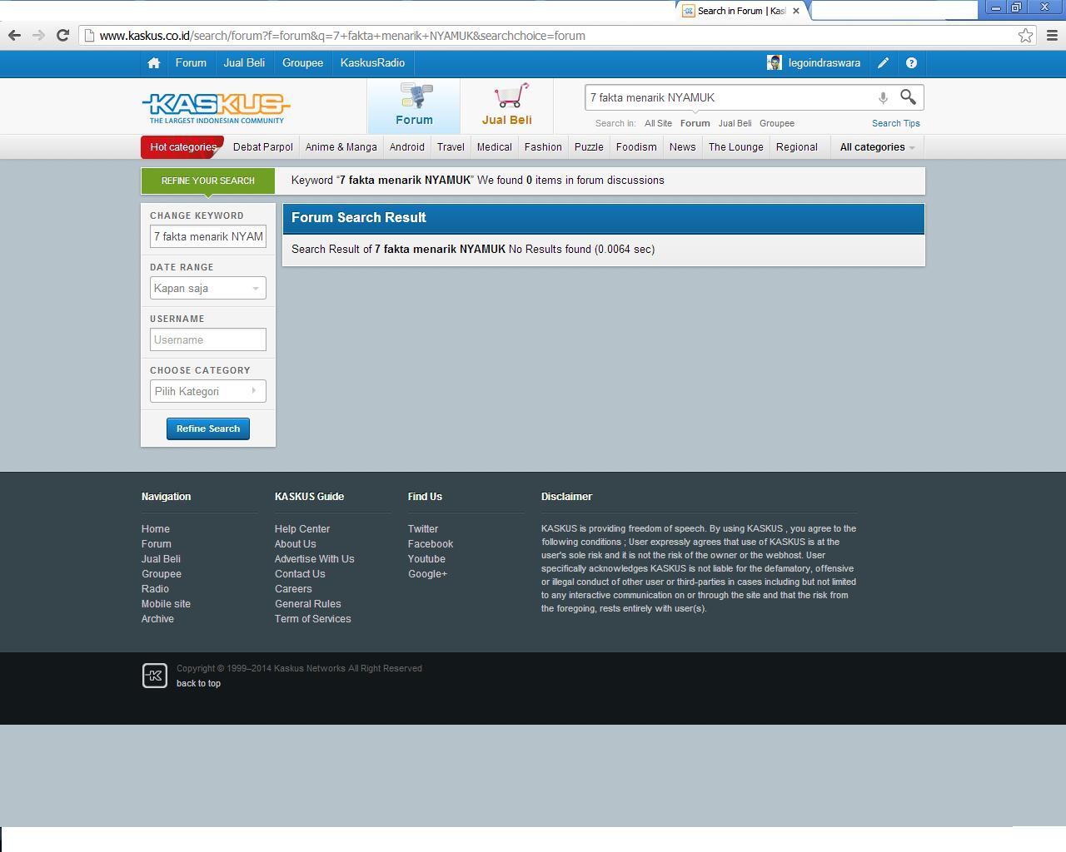Open KaskusRadio in top navbar

[372, 63]
